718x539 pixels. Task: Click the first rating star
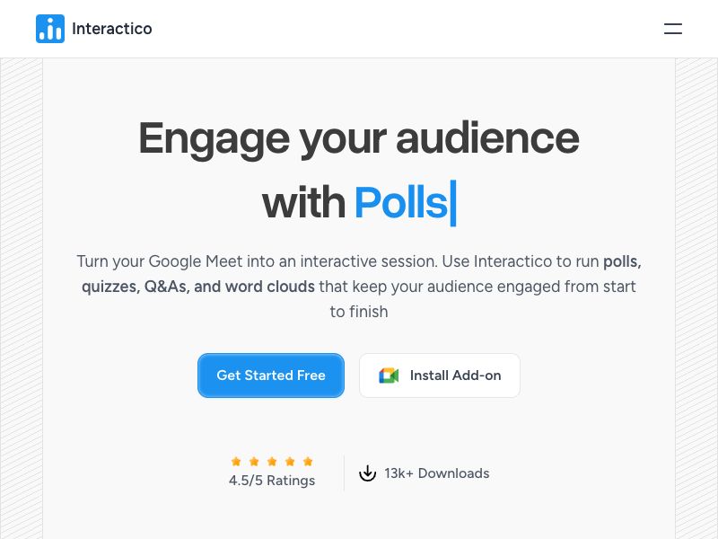(x=236, y=461)
